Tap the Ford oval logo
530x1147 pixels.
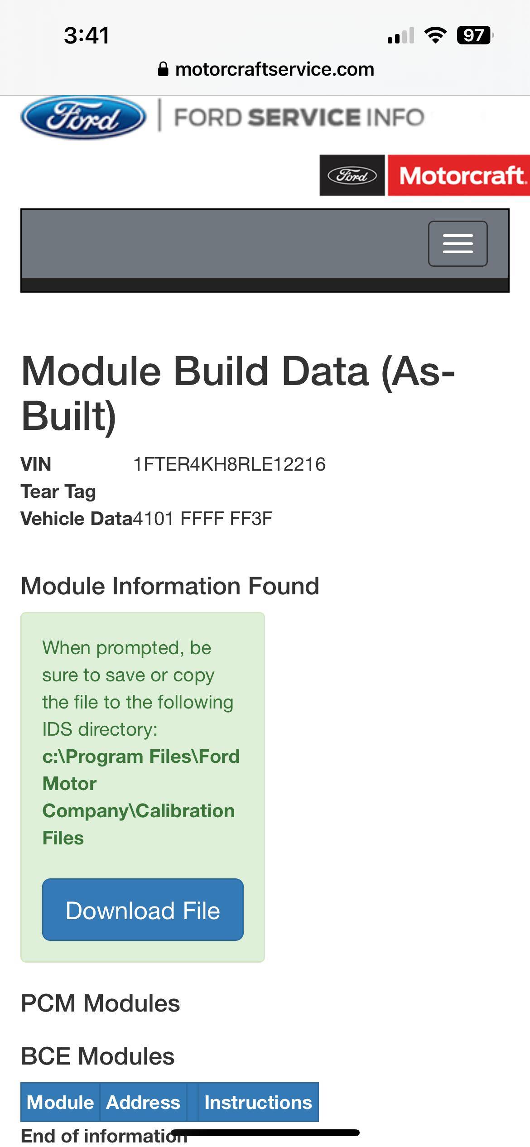[84, 117]
